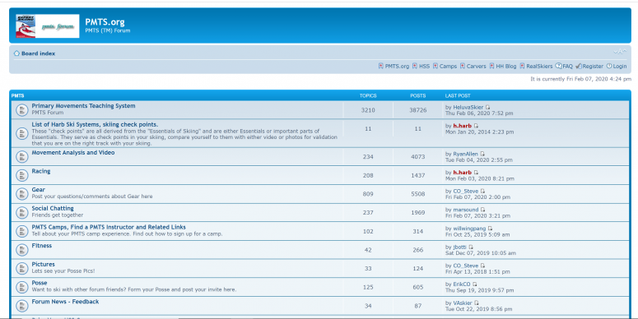View latest post icon in Racing row
The image size is (638, 319).
click(x=476, y=173)
